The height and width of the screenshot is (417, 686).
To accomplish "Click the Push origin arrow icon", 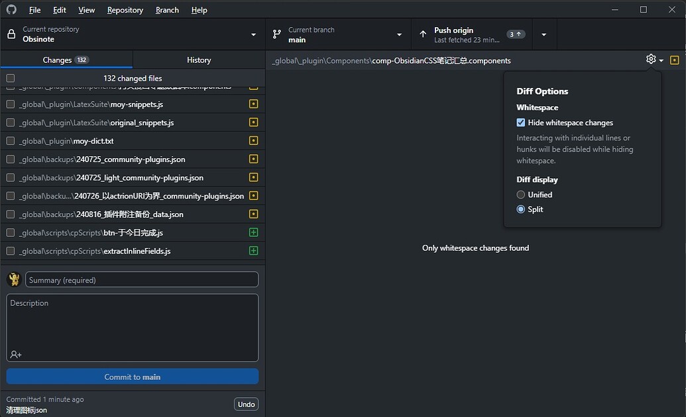I will pyautogui.click(x=423, y=34).
